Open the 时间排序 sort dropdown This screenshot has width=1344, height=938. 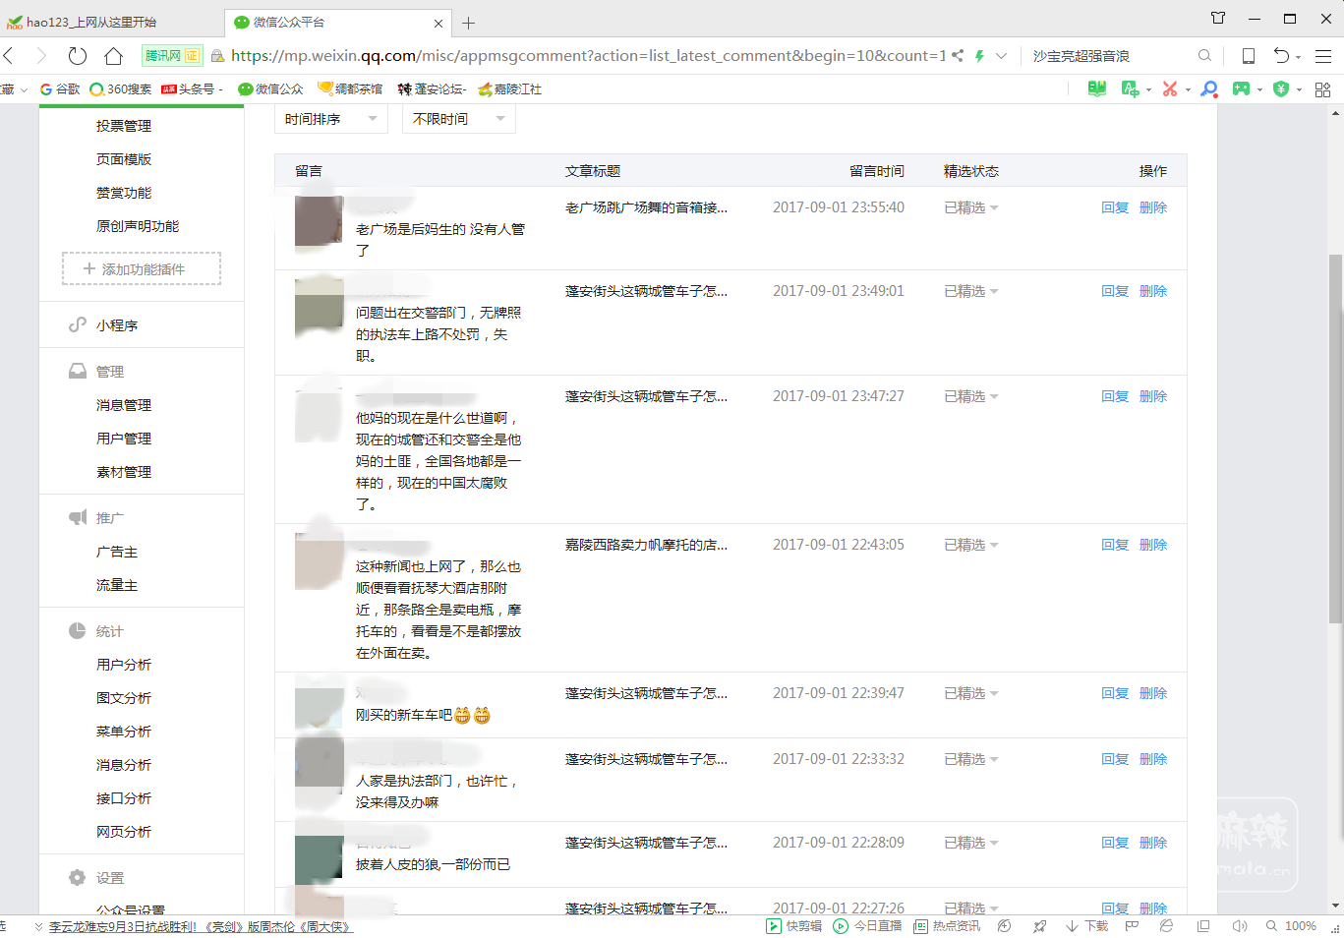(330, 119)
